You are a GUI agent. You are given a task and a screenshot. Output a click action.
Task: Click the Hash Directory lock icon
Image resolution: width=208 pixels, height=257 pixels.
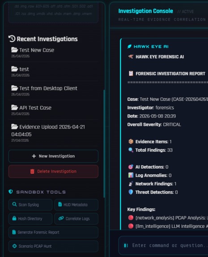click(14, 218)
